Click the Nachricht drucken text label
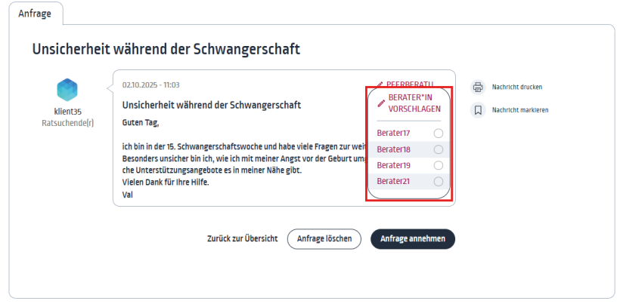The height and width of the screenshot is (304, 620). (x=517, y=88)
